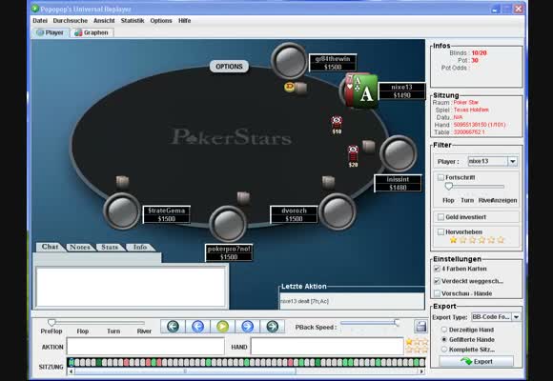Open the Ansicht menu
The height and width of the screenshot is (381, 553).
(x=104, y=21)
